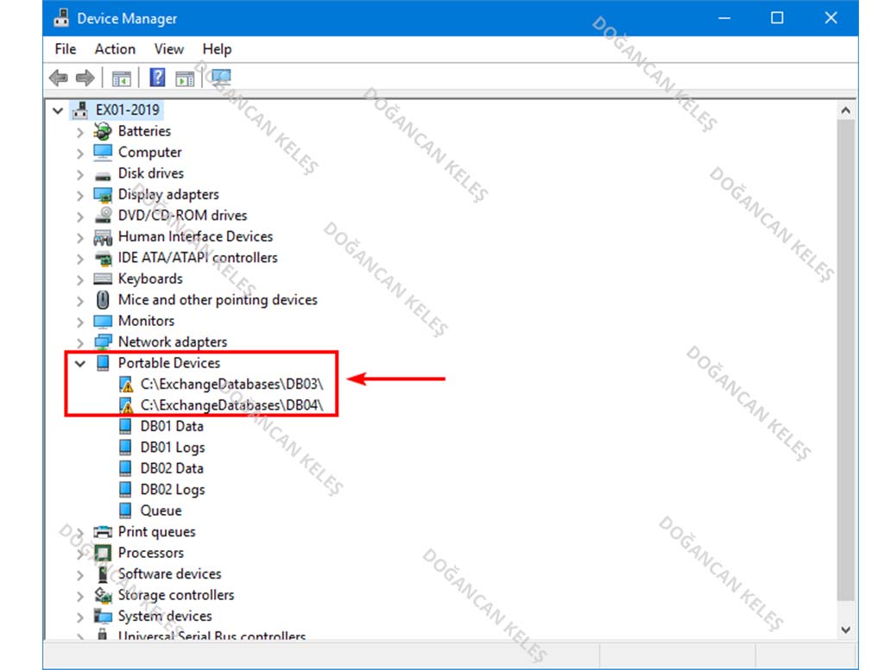Select C:\ExchangeDatabases\DB03\ device
The image size is (884, 670).
(231, 384)
